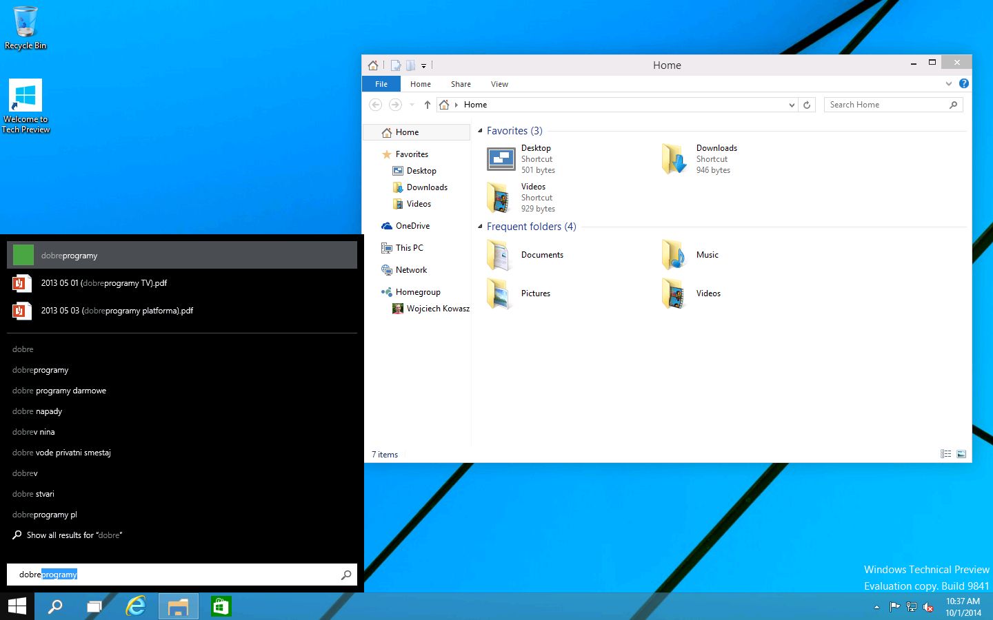Screen dimensions: 993x620
Task: Launch the Windows Store from the taskbar
Action: pyautogui.click(x=221, y=606)
